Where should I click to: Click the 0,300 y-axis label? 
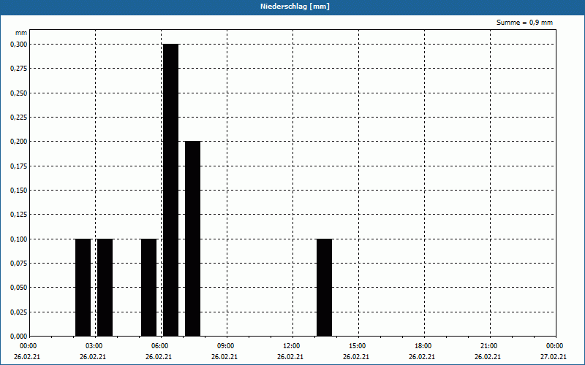point(19,45)
